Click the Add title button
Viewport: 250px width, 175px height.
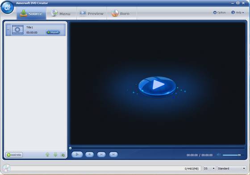click(x=14, y=155)
